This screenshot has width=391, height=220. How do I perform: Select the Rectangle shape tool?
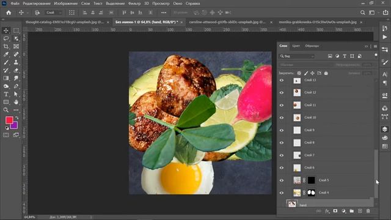[x=6, y=102]
